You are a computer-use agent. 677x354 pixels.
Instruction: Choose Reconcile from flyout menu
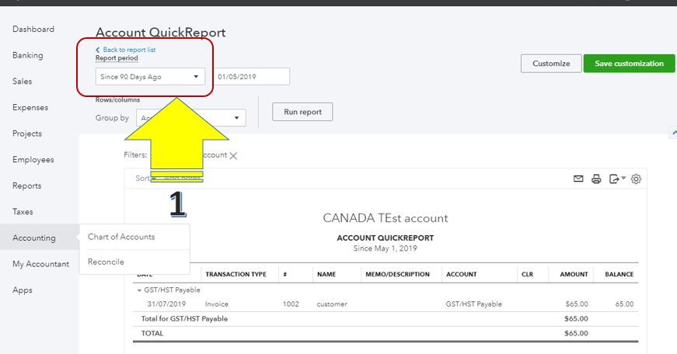106,262
